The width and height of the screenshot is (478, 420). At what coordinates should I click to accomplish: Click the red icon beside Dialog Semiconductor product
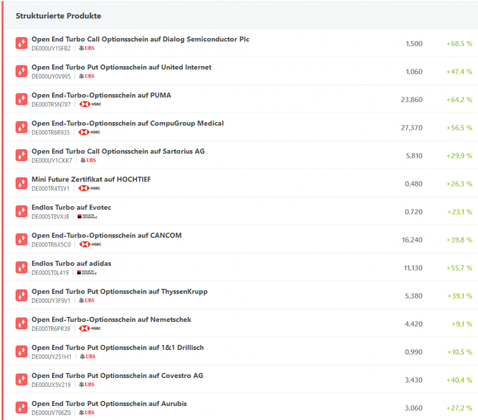pyautogui.click(x=22, y=43)
